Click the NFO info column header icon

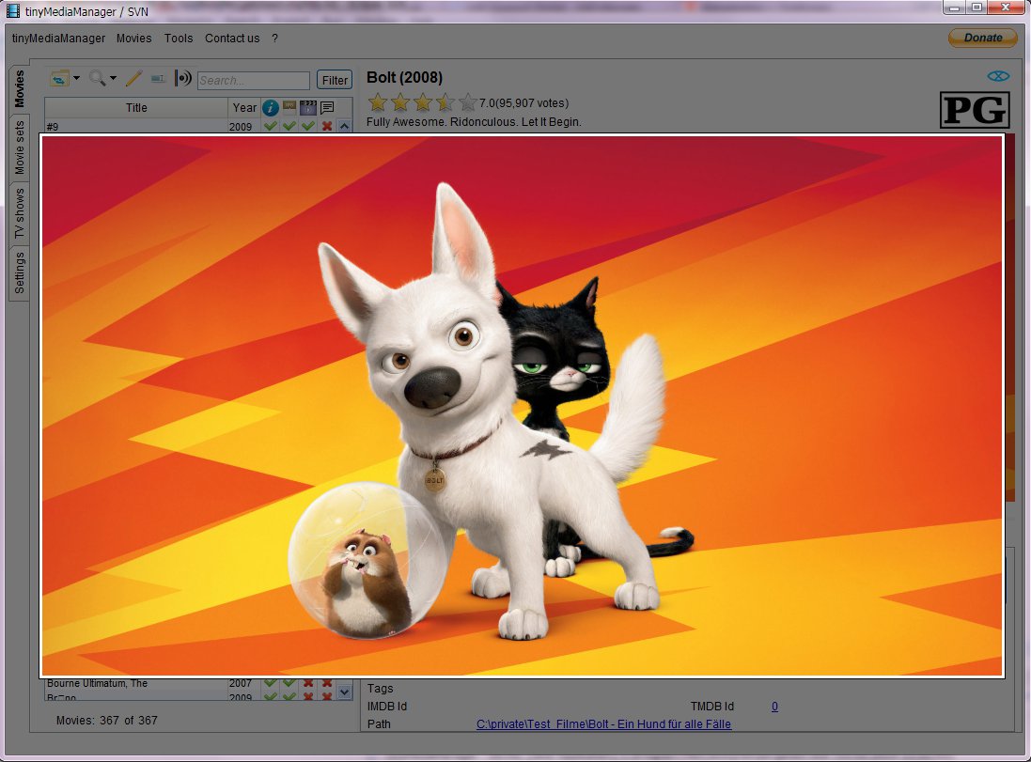270,108
